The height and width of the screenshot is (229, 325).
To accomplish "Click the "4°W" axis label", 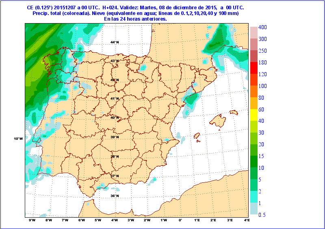I will click(114, 220).
